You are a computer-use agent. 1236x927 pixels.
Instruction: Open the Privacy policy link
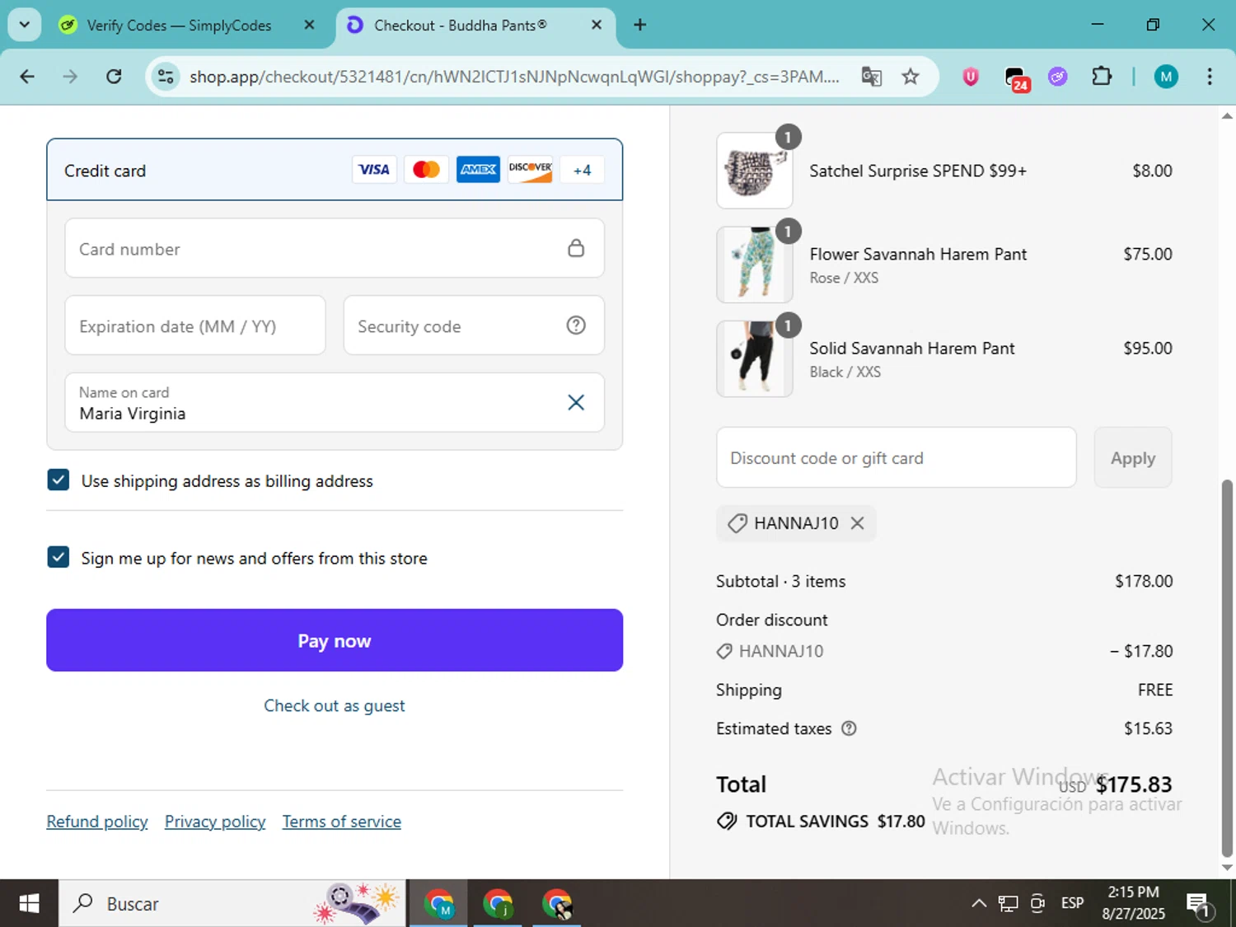[x=215, y=822]
